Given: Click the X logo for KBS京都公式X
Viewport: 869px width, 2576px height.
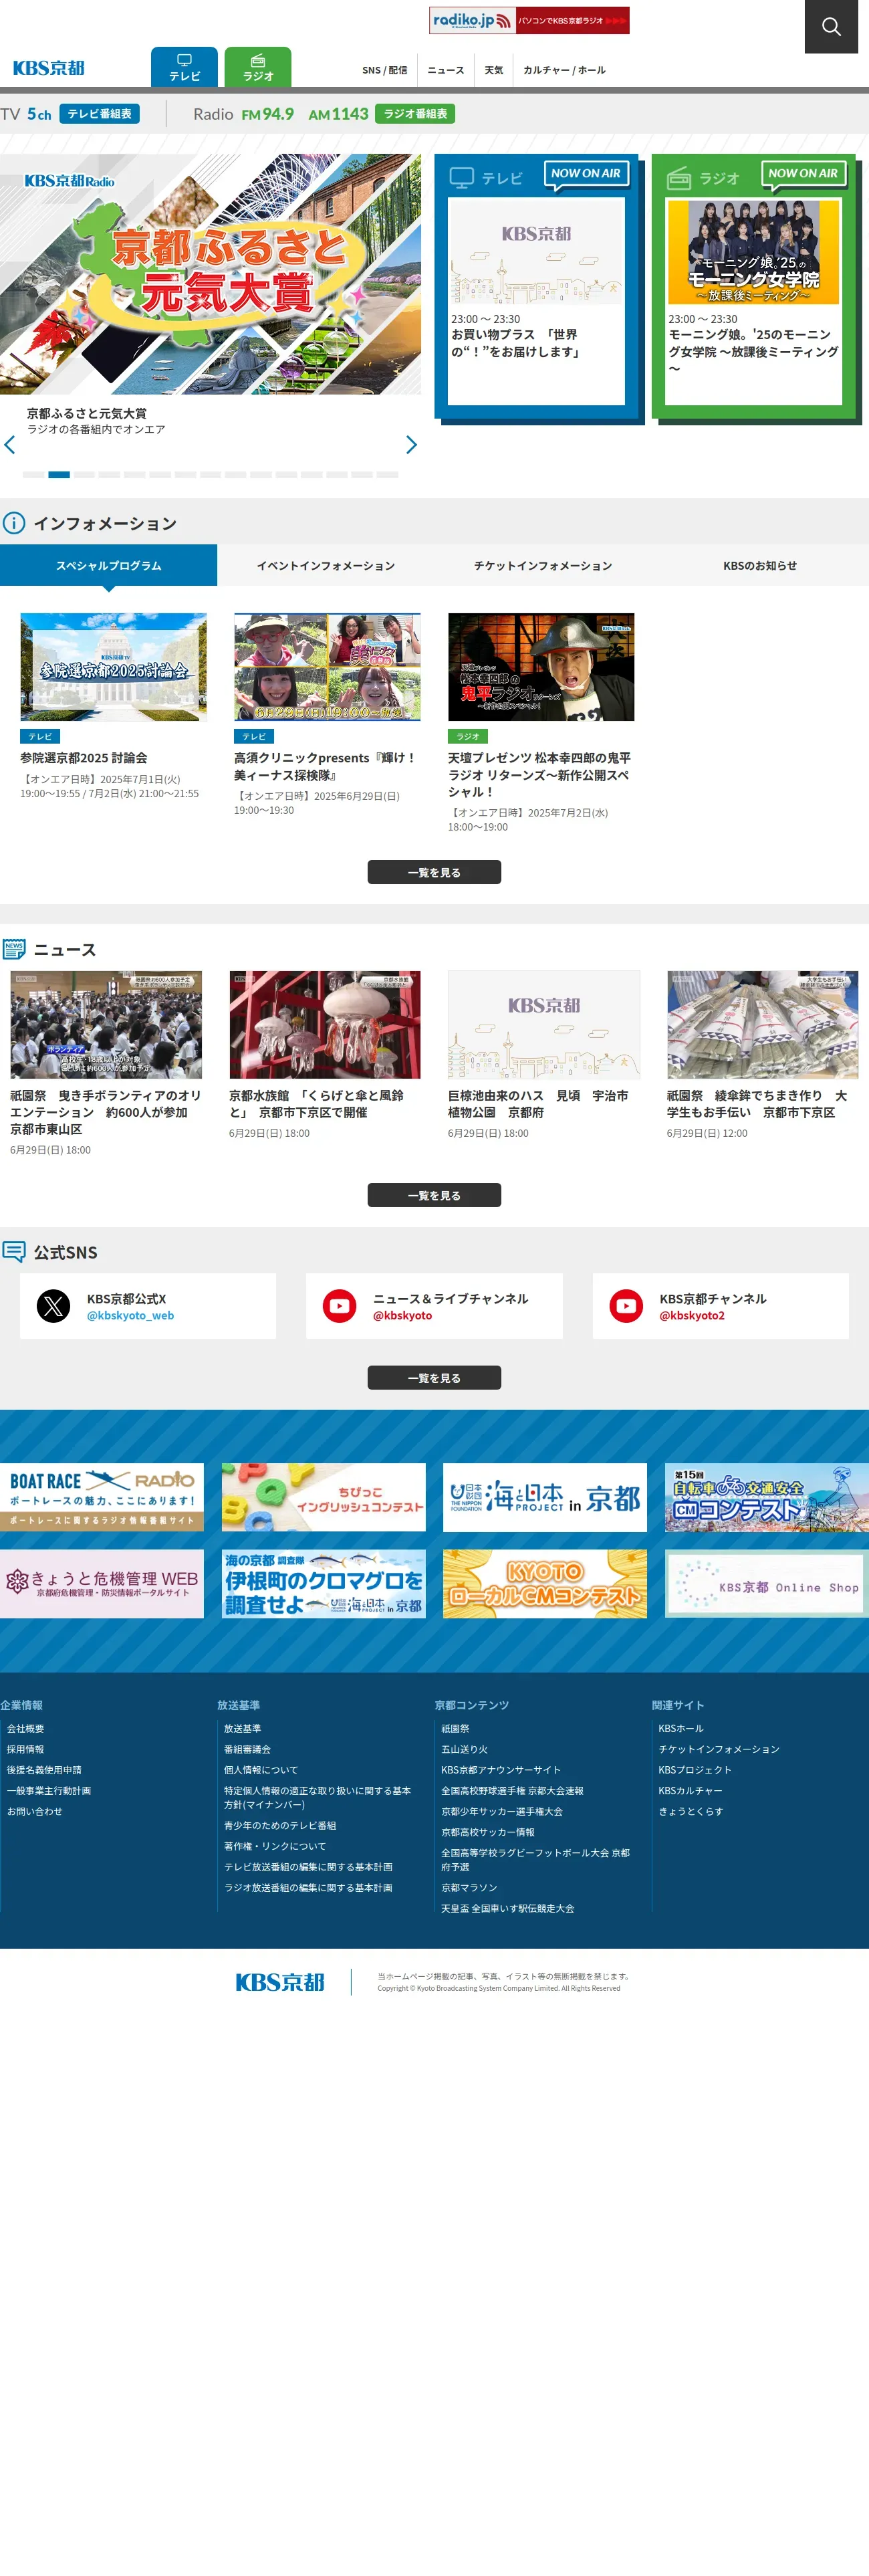Looking at the screenshot, I should click(x=54, y=1306).
